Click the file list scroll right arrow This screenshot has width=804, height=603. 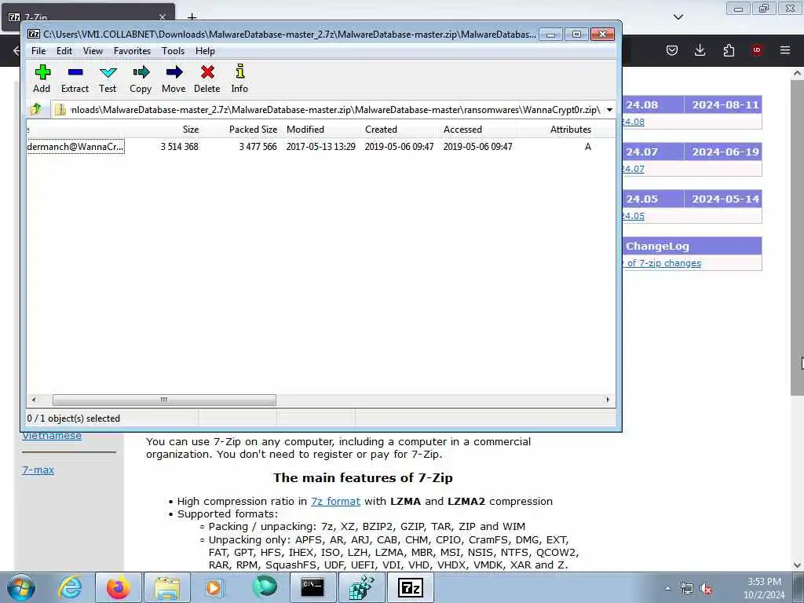click(x=608, y=400)
